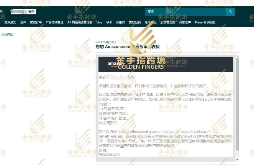Click step text 1) 导航至“设置”
254x165 pixels.
click(113, 109)
